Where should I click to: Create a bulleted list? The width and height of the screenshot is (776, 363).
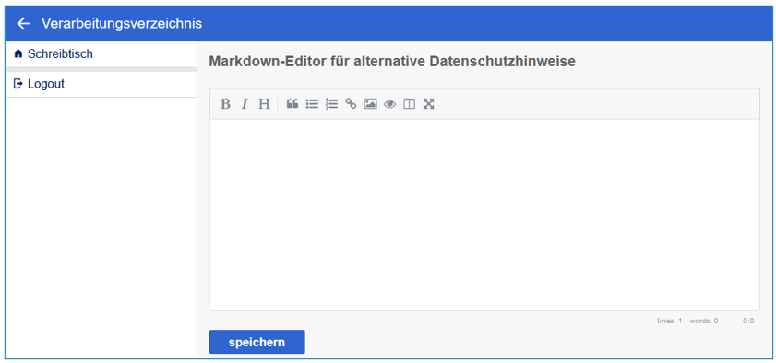pos(312,104)
